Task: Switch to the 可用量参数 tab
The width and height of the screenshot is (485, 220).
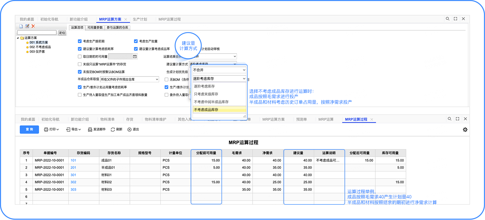Action: coord(95,28)
